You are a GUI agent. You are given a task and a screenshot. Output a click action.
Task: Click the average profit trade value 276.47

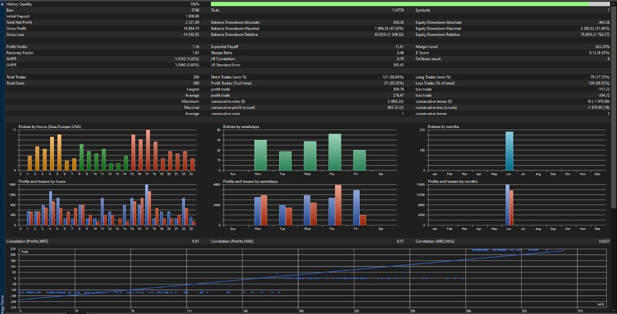(398, 95)
